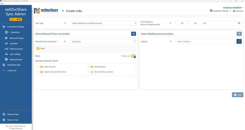Click the minutes field of Sync Frequency
Viewport: 245px width, 130px height.
tap(195, 23)
